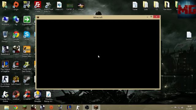Click the Minecraft title bar text

point(98,17)
